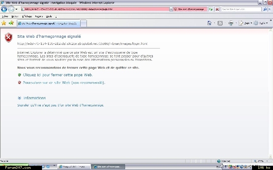Click the Forward navigation arrow

[11, 9]
